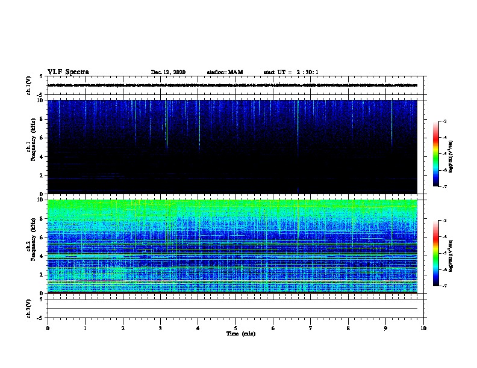477x368 pixels.
Task: Click the "-3" value atop ch.1 colorbar
Action: click(444, 121)
